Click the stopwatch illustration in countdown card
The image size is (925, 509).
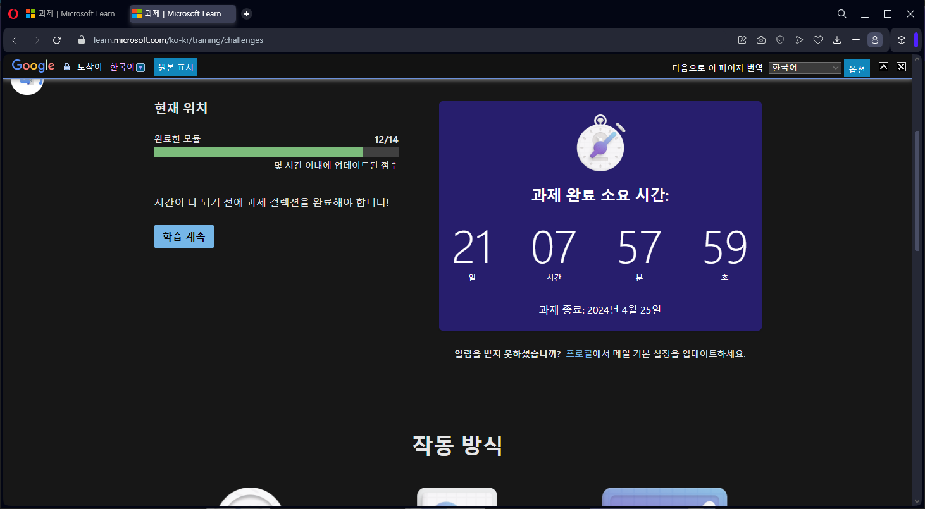(x=601, y=144)
